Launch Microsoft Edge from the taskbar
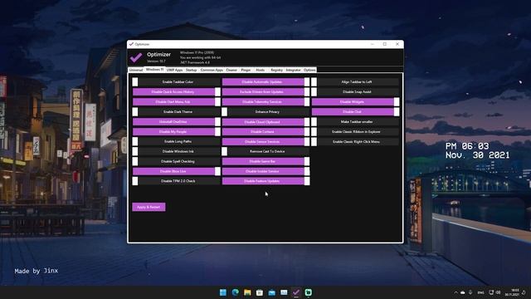This screenshot has height=299, width=531. click(235, 292)
